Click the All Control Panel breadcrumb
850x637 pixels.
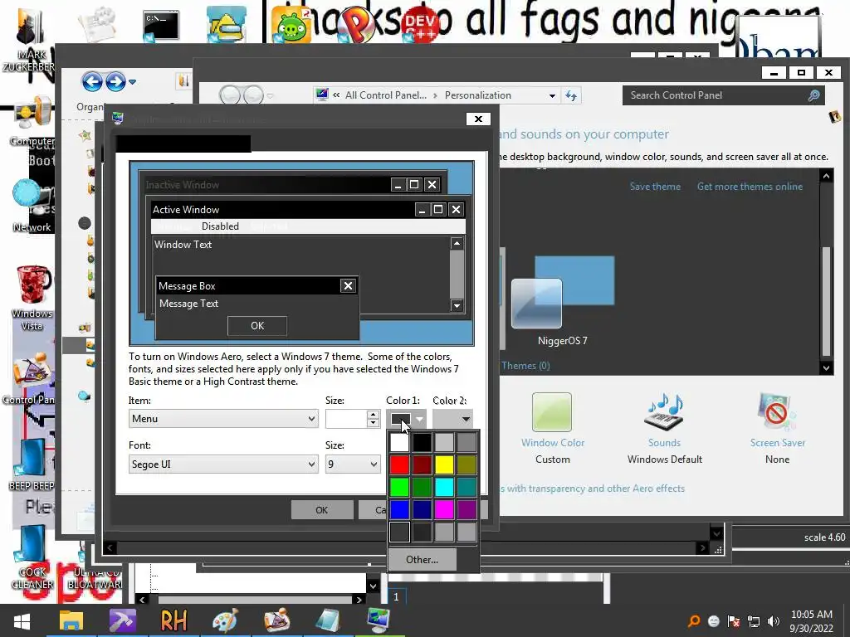click(385, 95)
